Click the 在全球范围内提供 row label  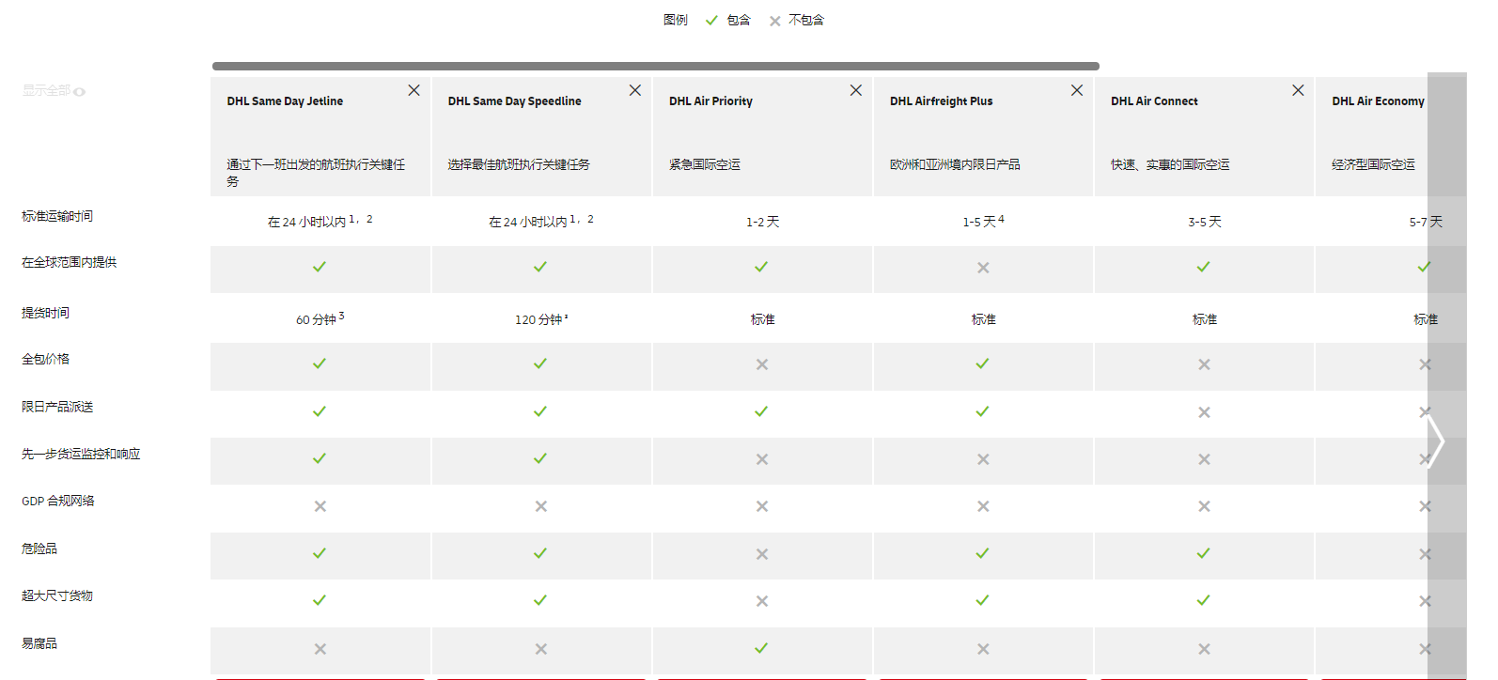click(70, 262)
